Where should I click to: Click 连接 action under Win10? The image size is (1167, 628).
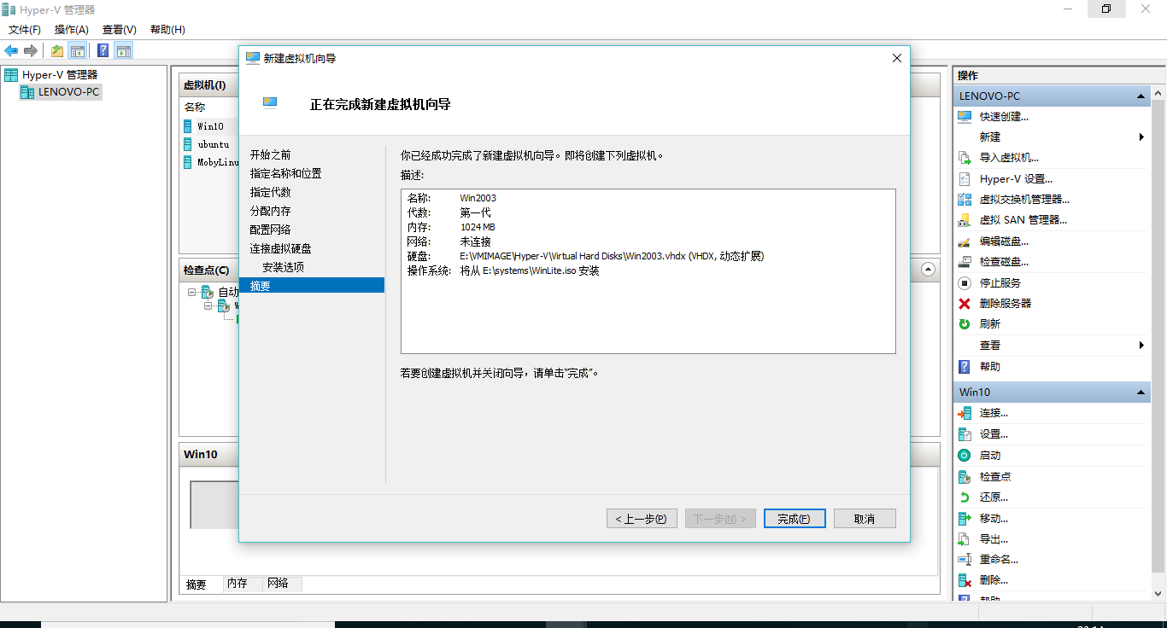click(994, 413)
